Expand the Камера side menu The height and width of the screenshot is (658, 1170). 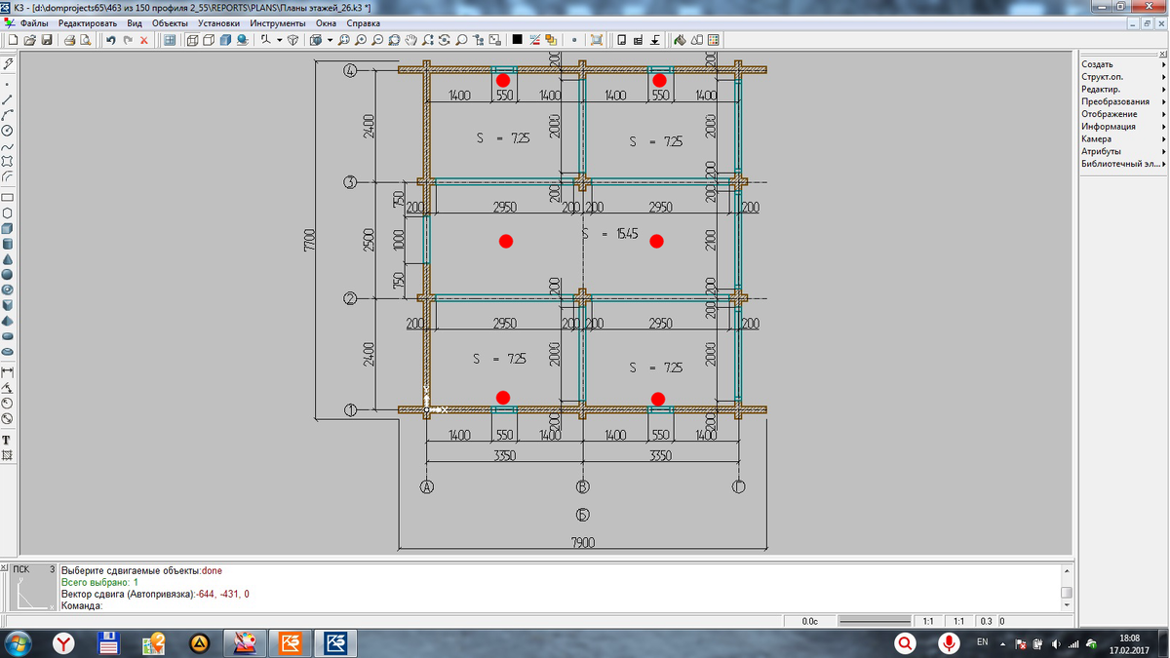(x=1123, y=139)
